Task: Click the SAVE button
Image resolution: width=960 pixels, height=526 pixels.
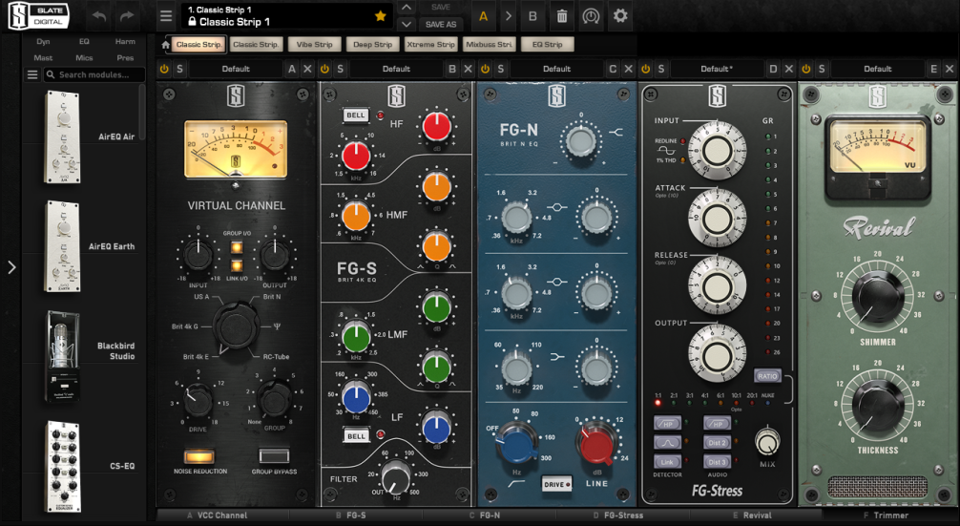Action: point(441,8)
